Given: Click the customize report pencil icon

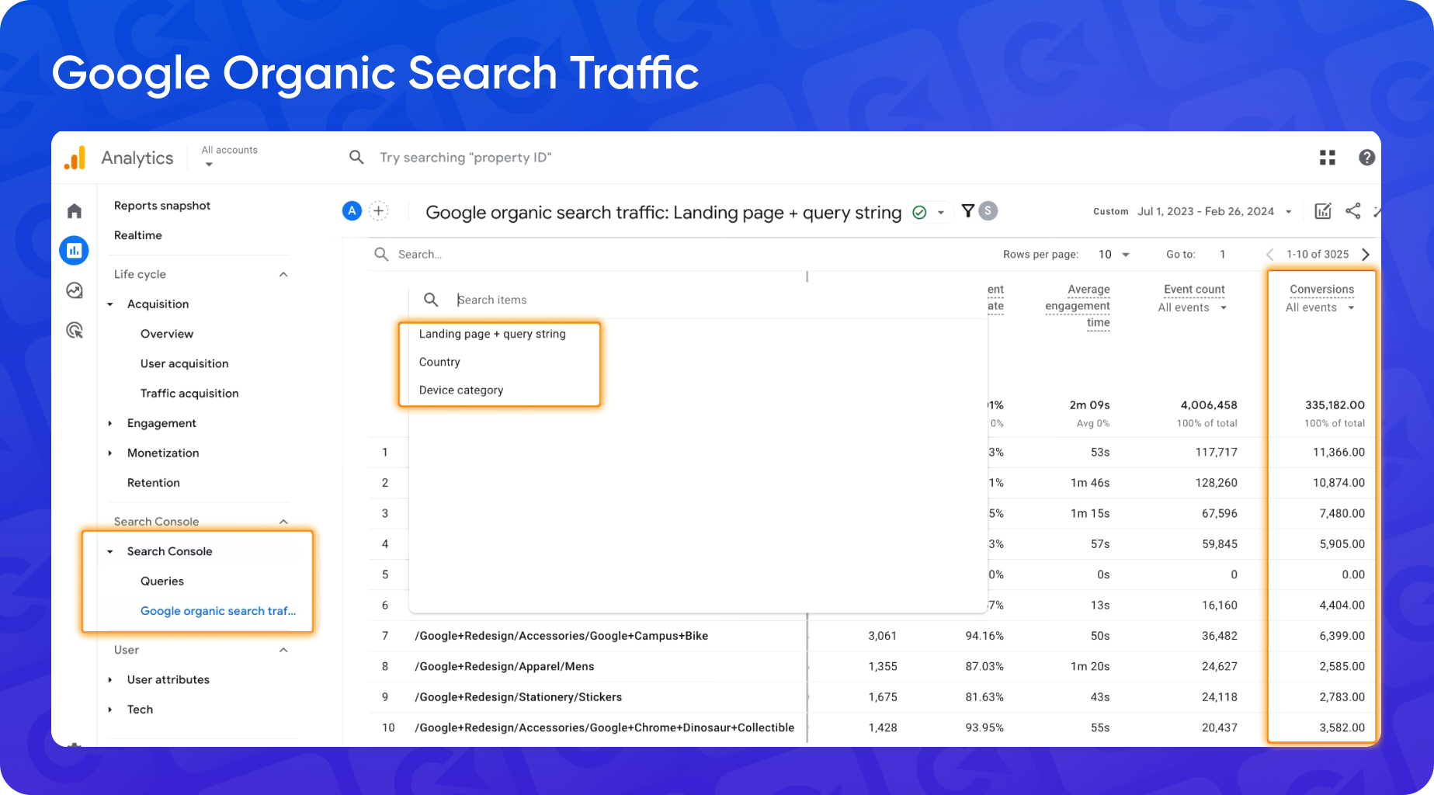Looking at the screenshot, I should coord(1323,210).
